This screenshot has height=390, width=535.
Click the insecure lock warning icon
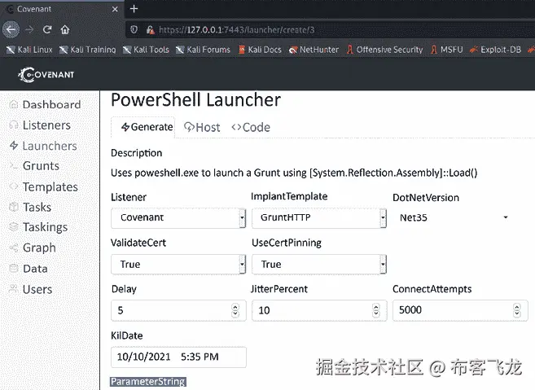(150, 30)
